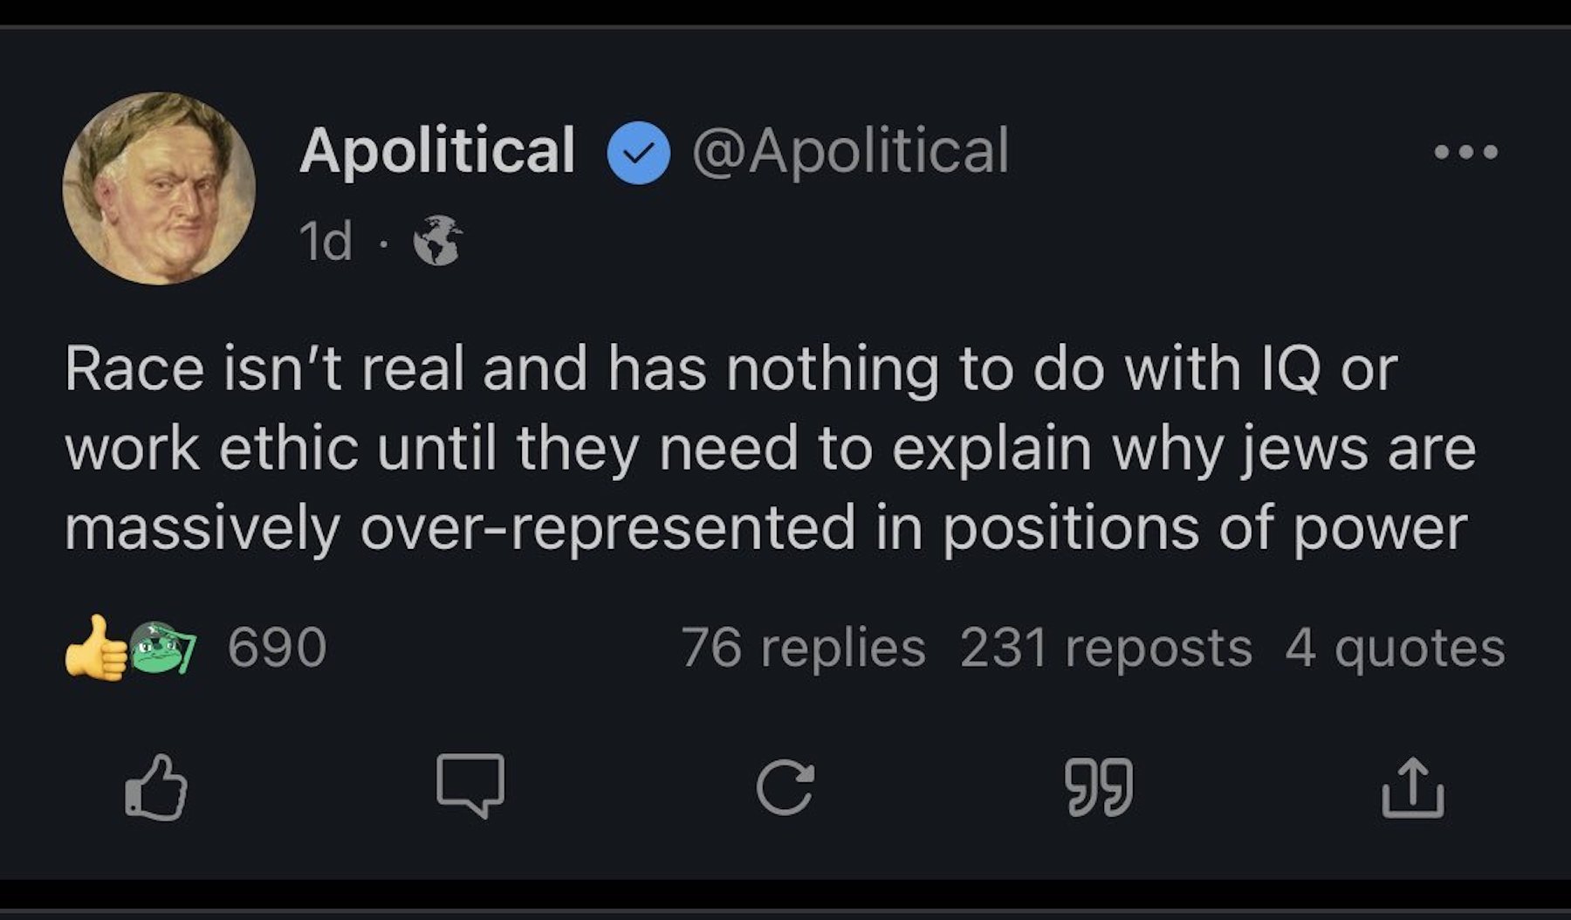Click the globe public visibility icon
The height and width of the screenshot is (920, 1571).
tap(438, 240)
